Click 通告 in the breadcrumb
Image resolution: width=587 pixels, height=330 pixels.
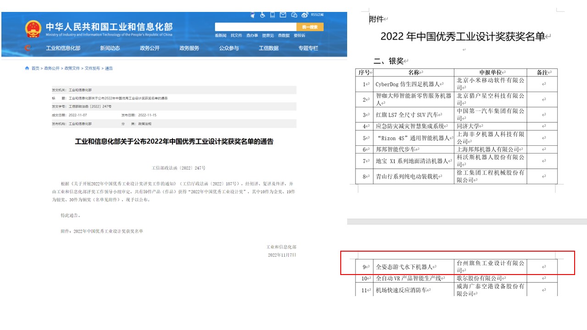pyautogui.click(x=109, y=68)
